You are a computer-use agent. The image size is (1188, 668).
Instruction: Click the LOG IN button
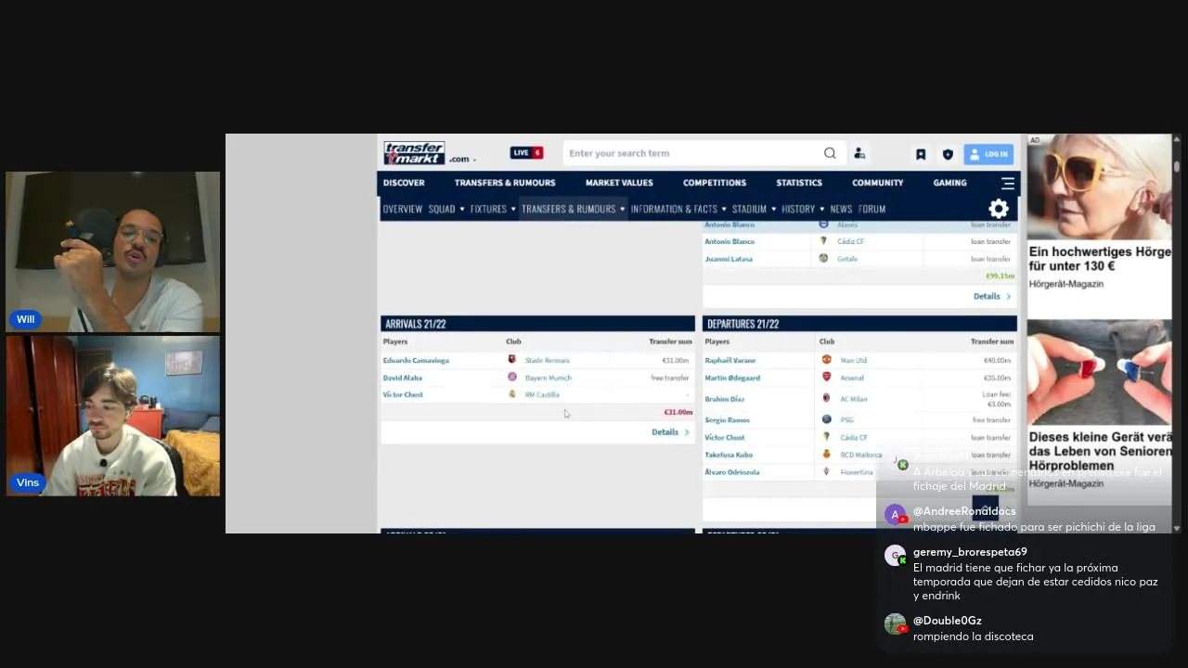pyautogui.click(x=988, y=154)
